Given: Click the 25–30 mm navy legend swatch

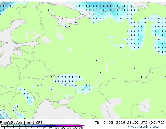Looking at the screenshot, I should tap(53, 126).
